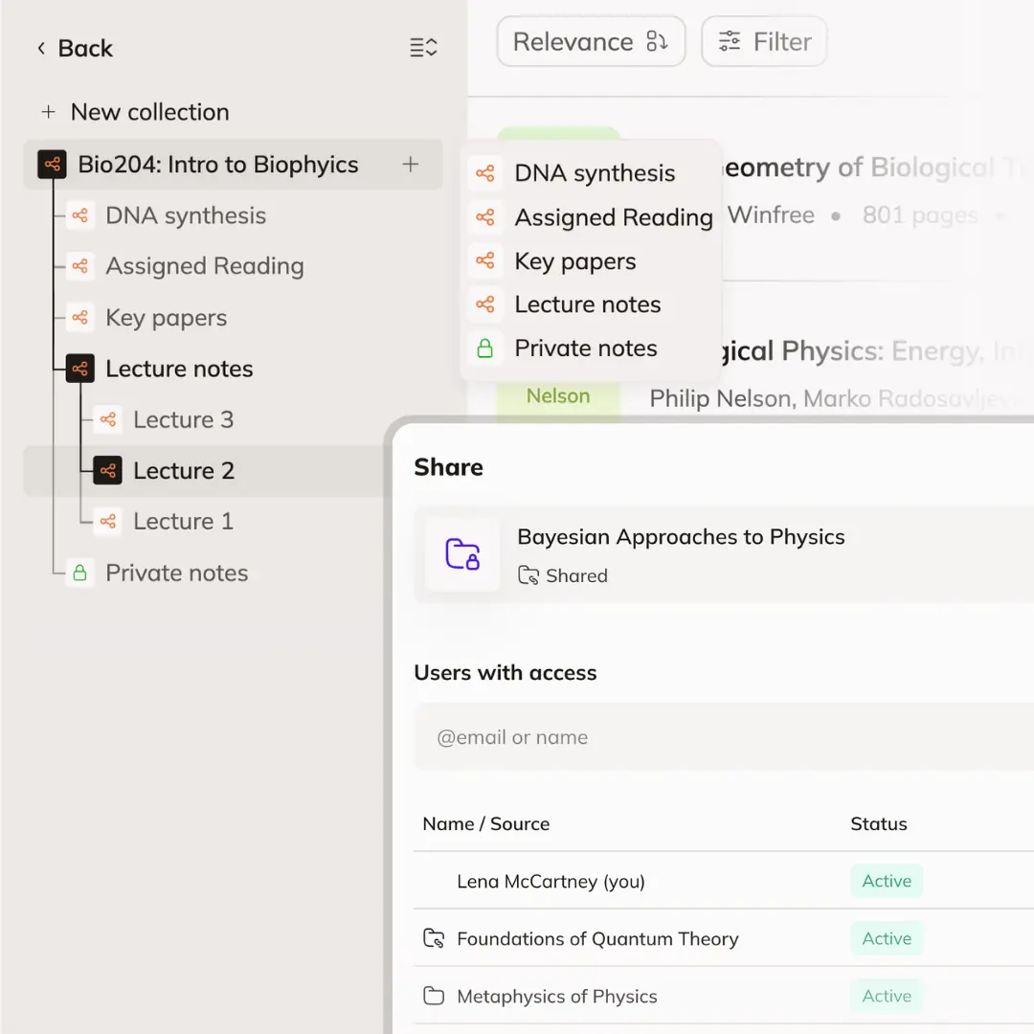Screen dimensions: 1034x1034
Task: Click the sort icon in Relevance button
Action: pyautogui.click(x=657, y=41)
